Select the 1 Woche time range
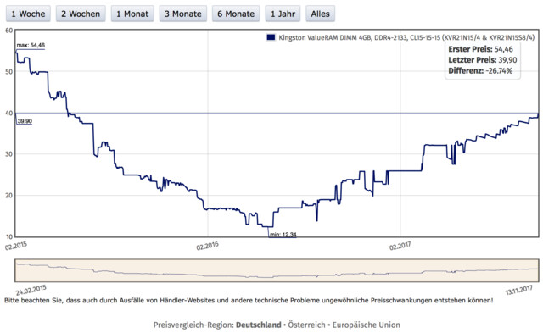543x333 pixels. click(x=28, y=14)
